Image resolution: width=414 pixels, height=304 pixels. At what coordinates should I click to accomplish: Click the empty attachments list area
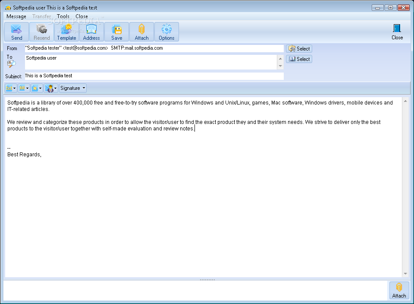click(195, 290)
